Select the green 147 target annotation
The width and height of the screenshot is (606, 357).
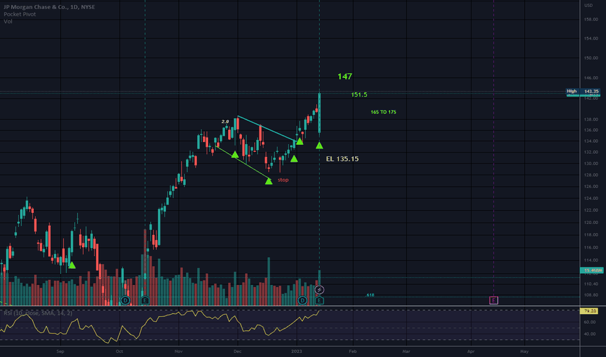[x=345, y=77]
